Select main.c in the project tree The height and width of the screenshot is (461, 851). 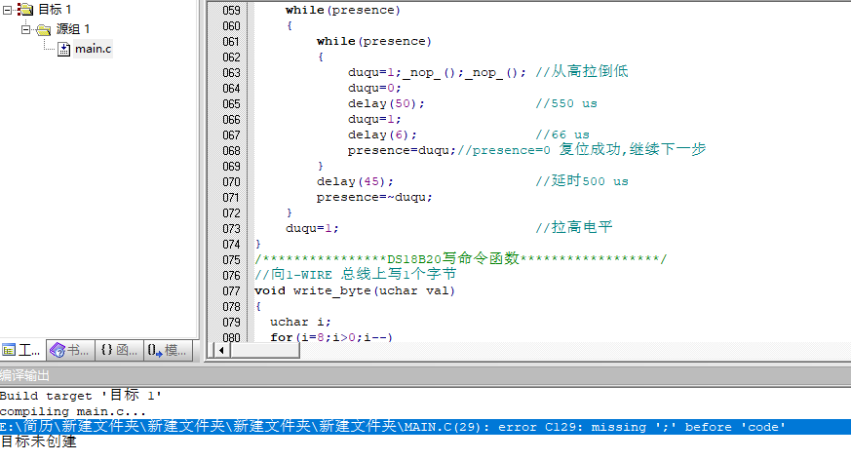coord(93,49)
